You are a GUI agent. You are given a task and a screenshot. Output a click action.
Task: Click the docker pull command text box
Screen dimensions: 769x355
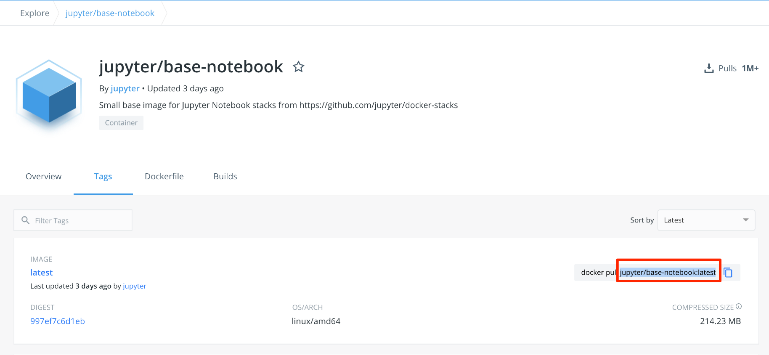(x=648, y=273)
